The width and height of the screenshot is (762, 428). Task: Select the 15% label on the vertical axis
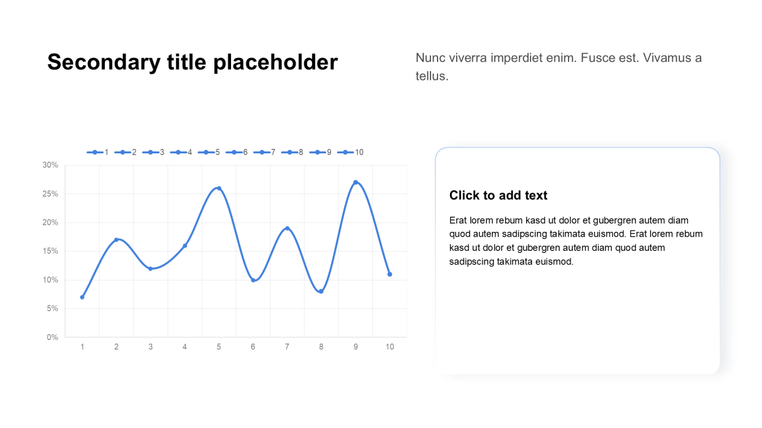[50, 251]
